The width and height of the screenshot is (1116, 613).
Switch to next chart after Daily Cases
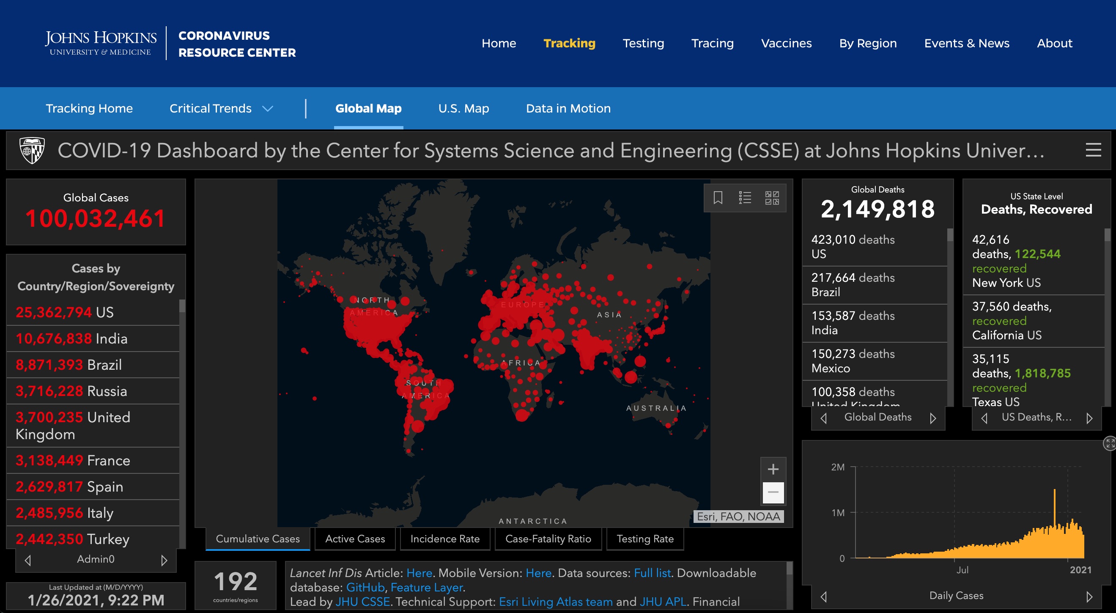[x=1089, y=597]
